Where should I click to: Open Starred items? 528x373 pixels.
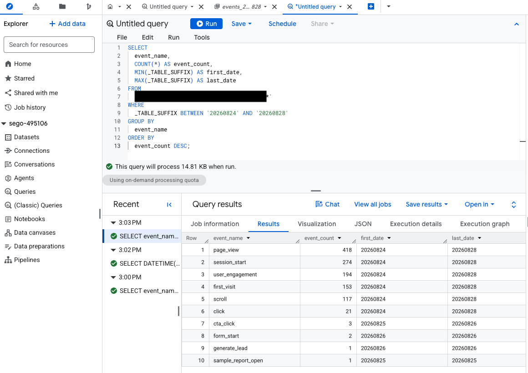point(20,78)
